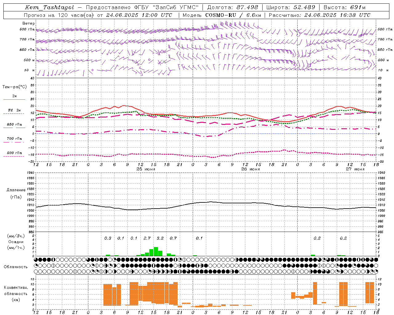Click the 'Давление' pressure chart label
394x315 pixels.
tap(16, 190)
